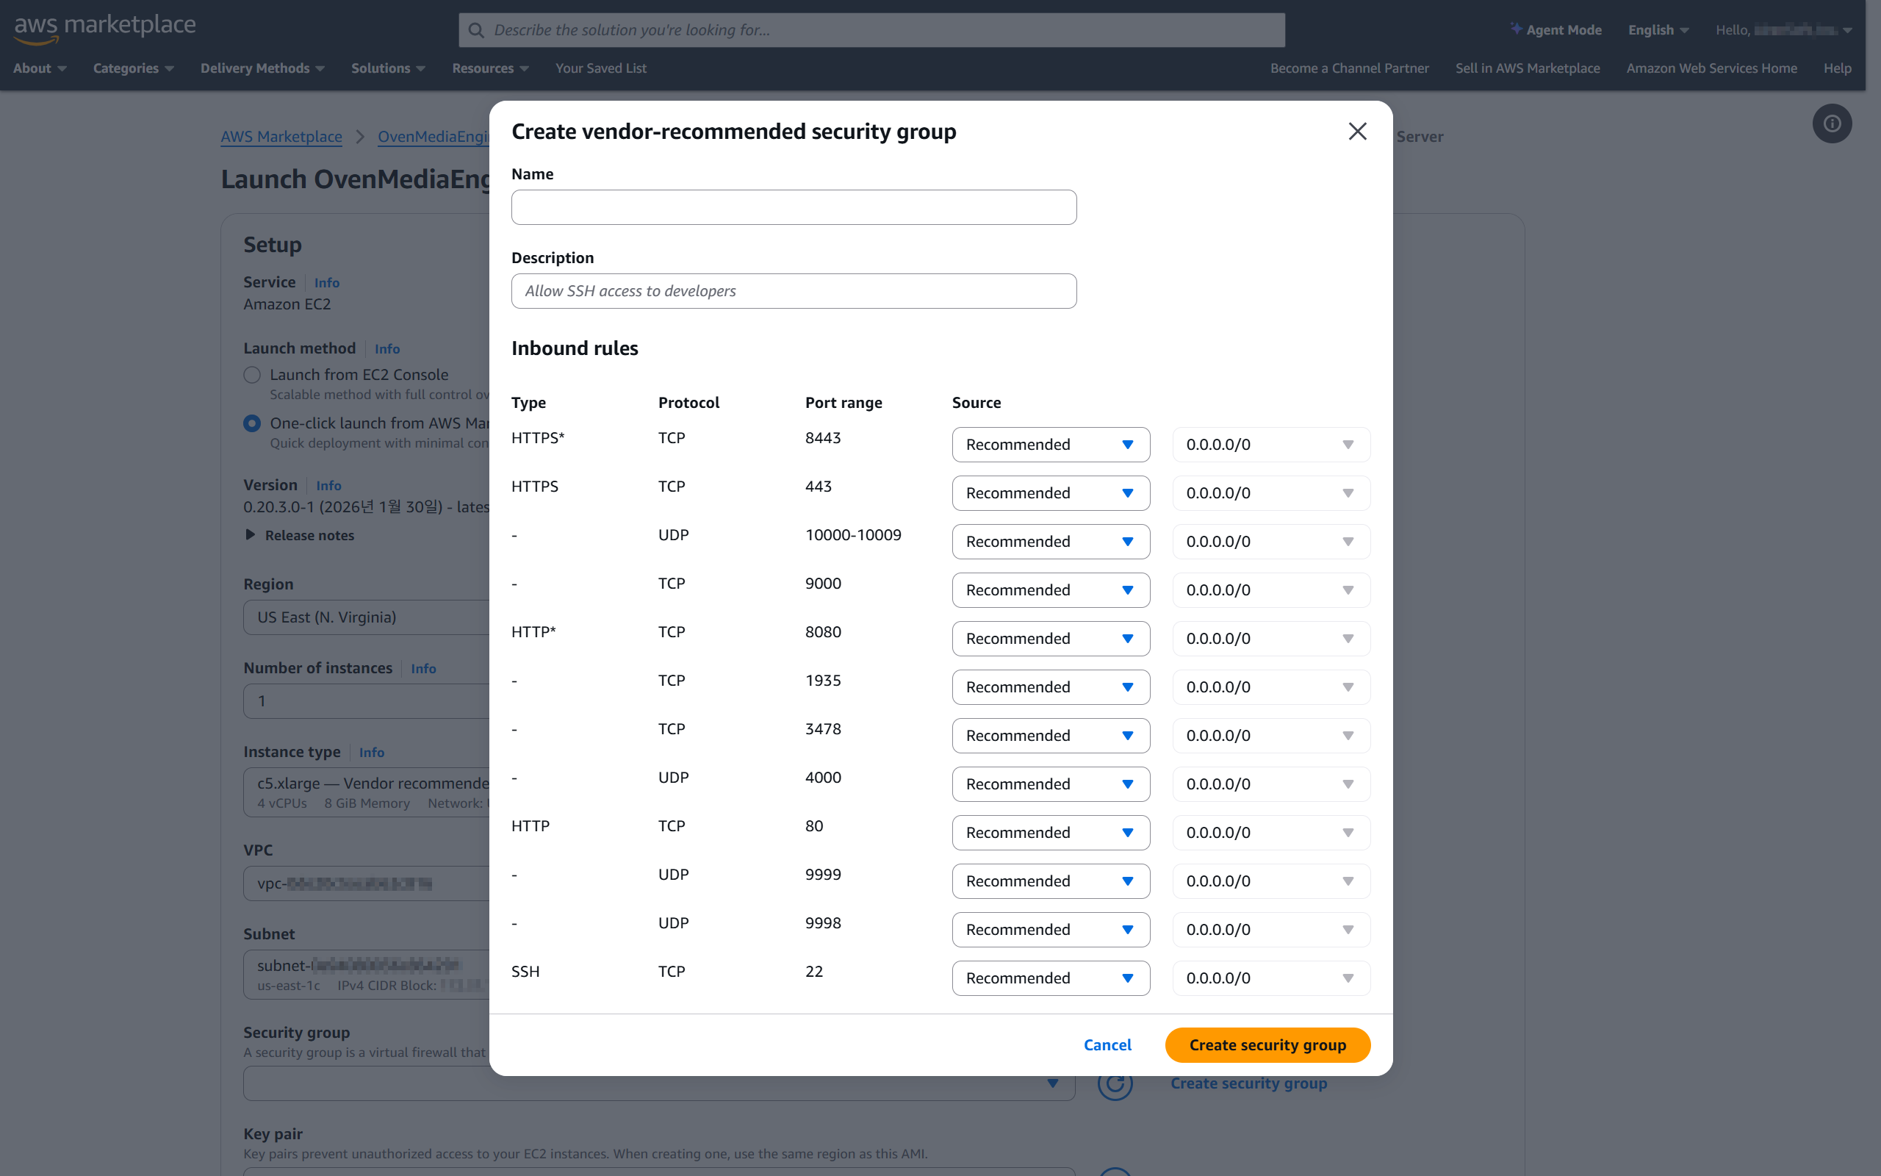Select One-click launch radio option

[252, 423]
